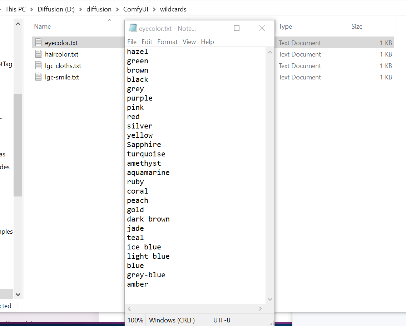
Task: Click the lgc-smile.txt file icon
Action: 38,77
